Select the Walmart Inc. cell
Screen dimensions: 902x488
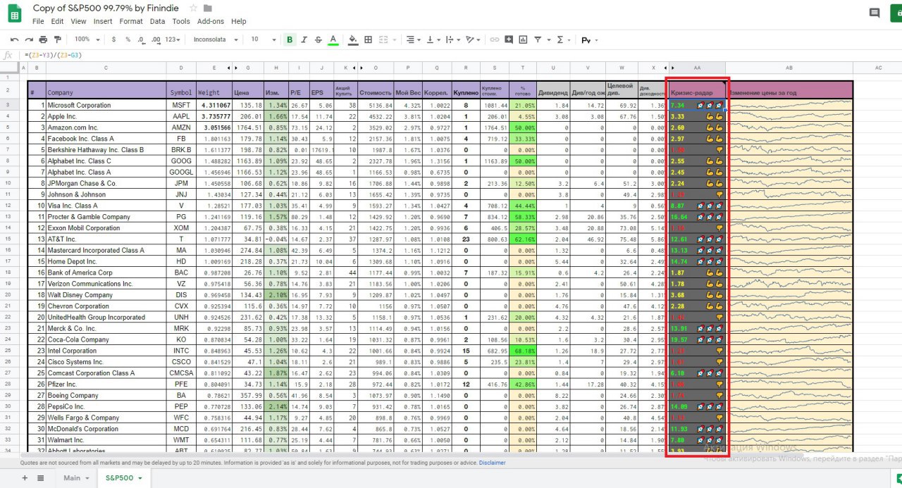coord(106,440)
